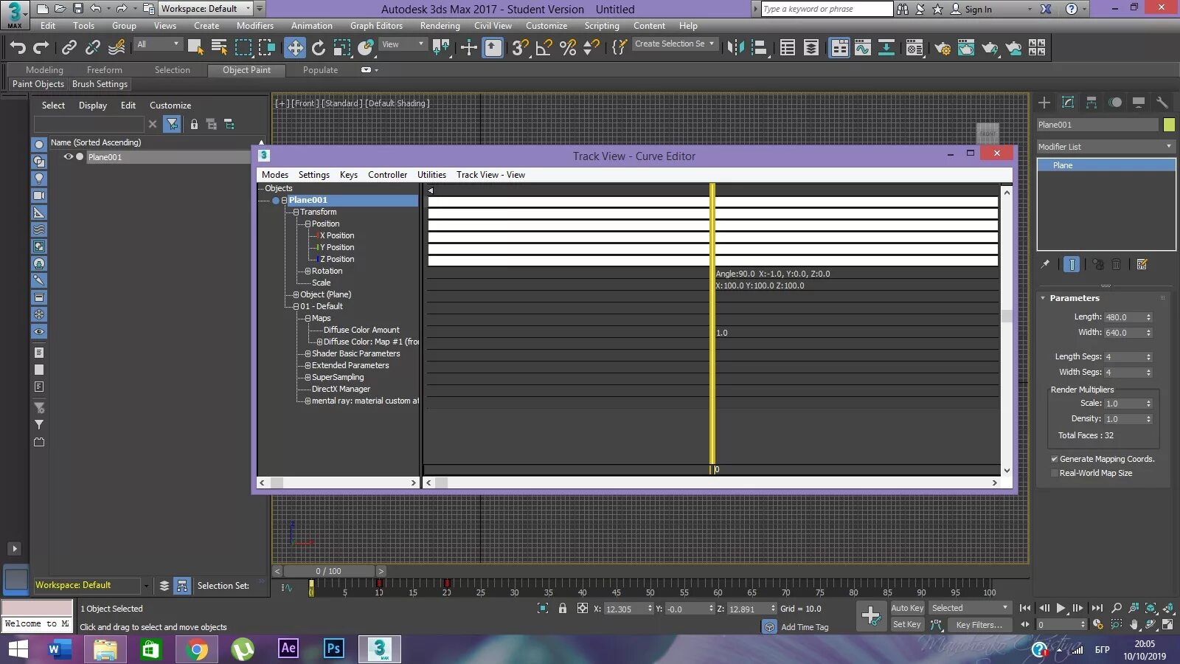The image size is (1180, 664).
Task: Toggle the 3D Snaps button
Action: (x=520, y=48)
